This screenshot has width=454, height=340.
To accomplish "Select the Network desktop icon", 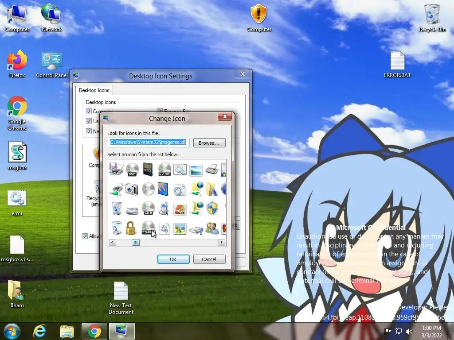I will coord(51,17).
